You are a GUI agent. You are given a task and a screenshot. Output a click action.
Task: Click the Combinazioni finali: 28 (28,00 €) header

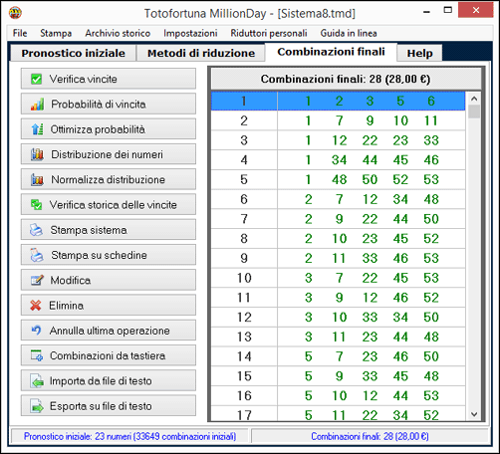(x=346, y=79)
